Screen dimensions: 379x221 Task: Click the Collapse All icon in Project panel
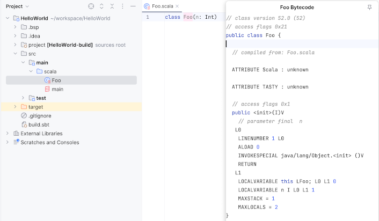[x=112, y=6]
